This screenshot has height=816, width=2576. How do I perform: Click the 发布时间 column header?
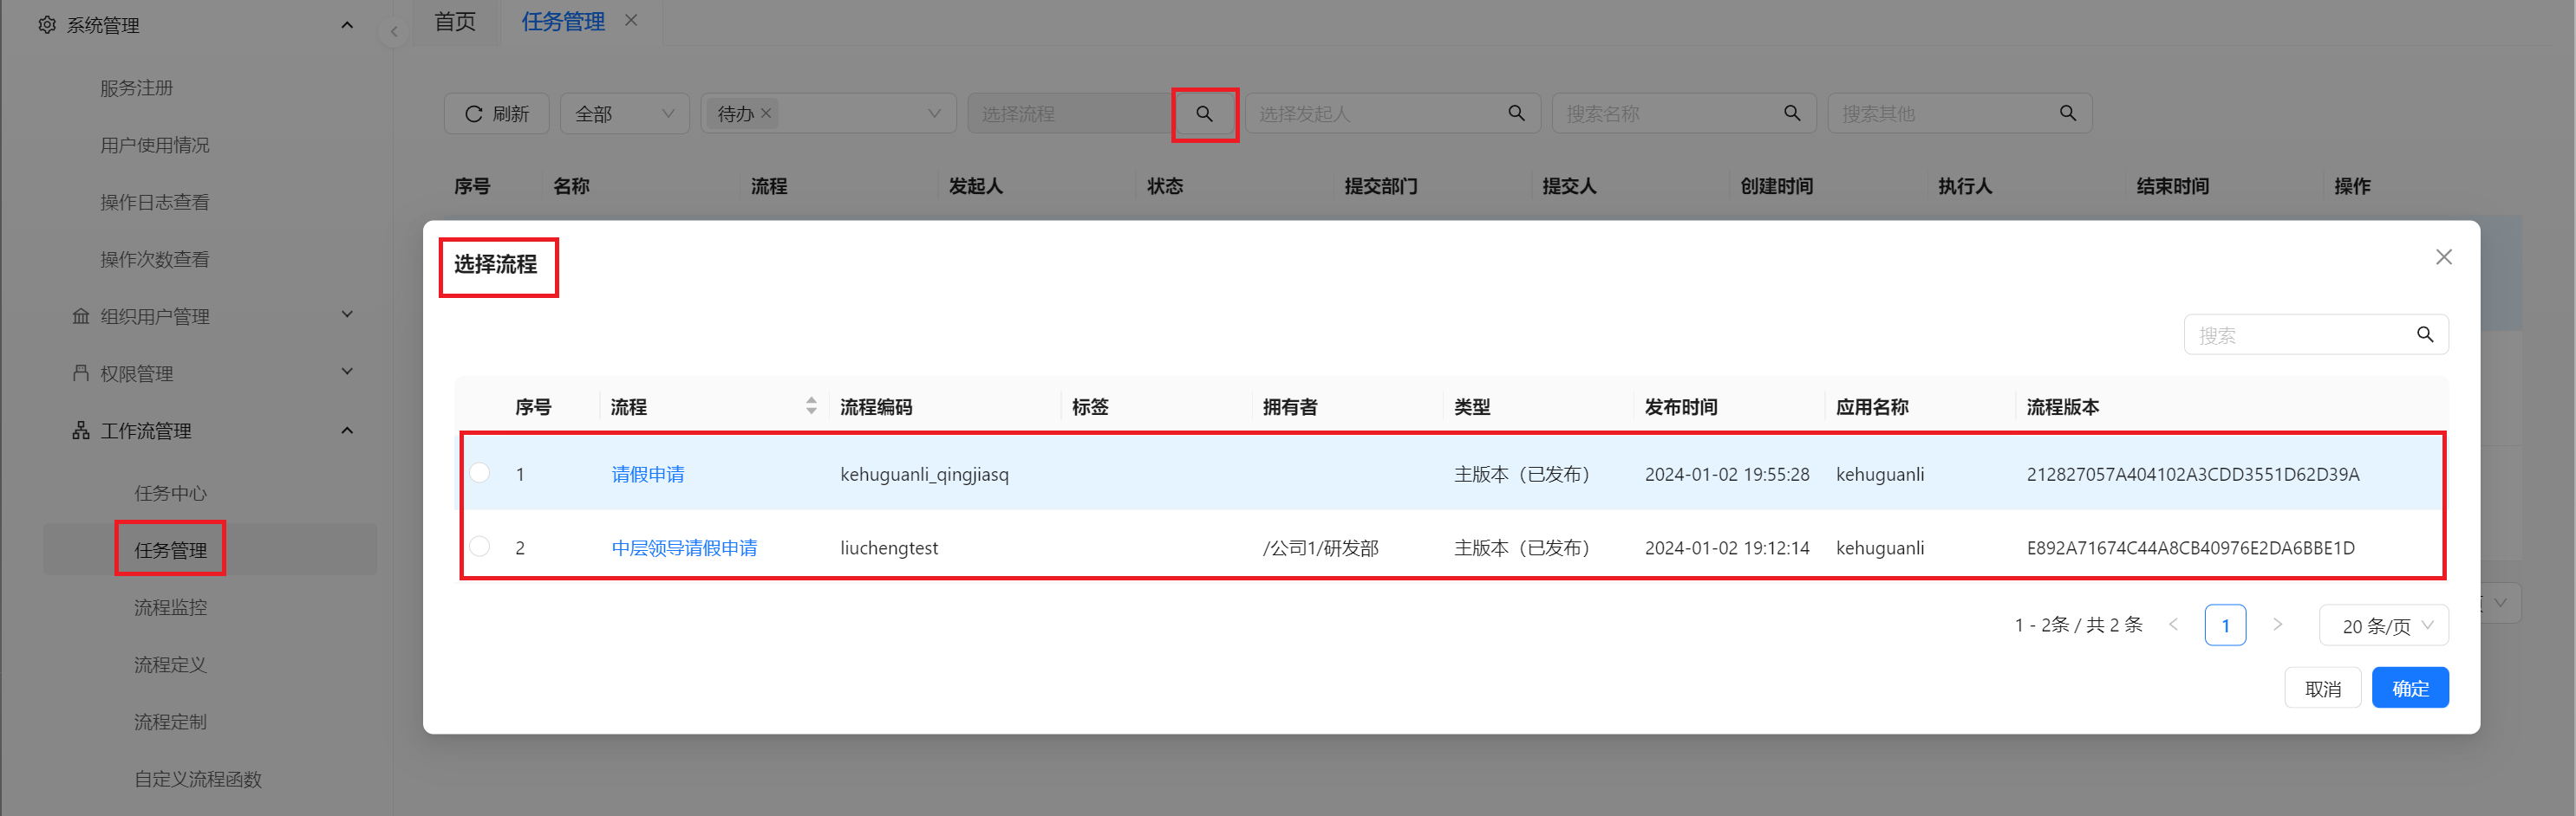(1681, 406)
